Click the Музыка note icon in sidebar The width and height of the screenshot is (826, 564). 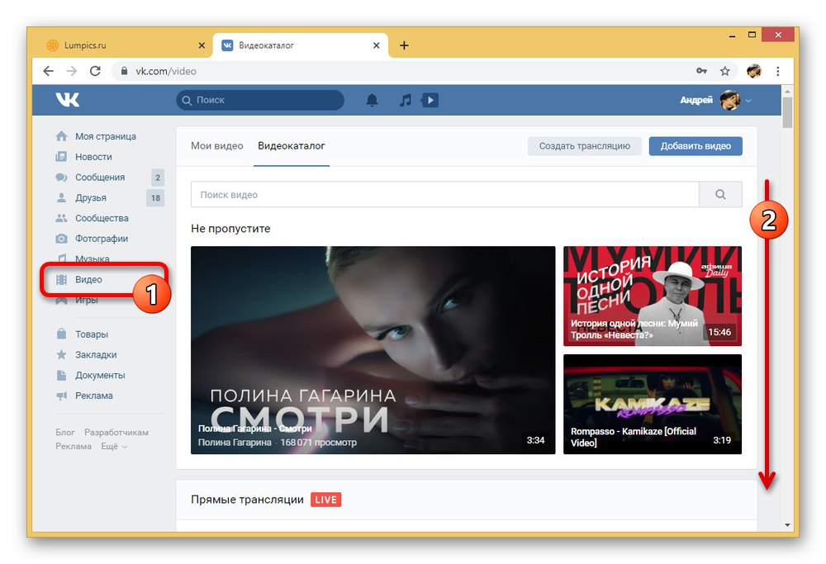coord(61,258)
